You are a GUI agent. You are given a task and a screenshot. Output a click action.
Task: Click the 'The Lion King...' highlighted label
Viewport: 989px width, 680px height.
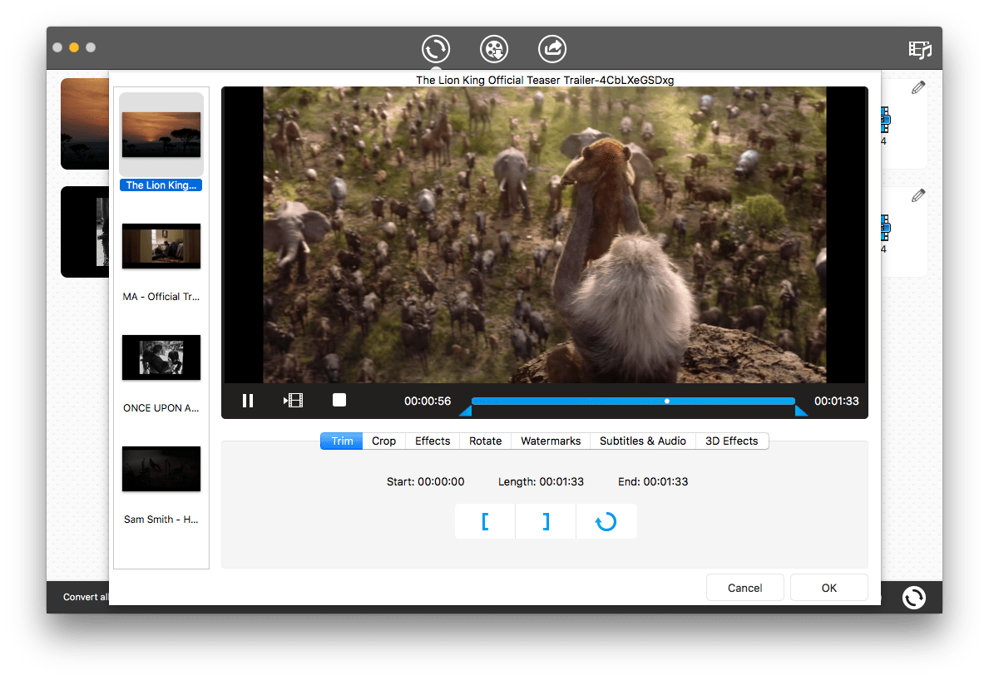point(161,185)
